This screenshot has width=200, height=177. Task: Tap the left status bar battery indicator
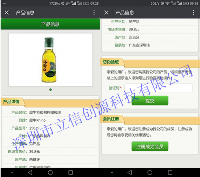(x=86, y=3)
